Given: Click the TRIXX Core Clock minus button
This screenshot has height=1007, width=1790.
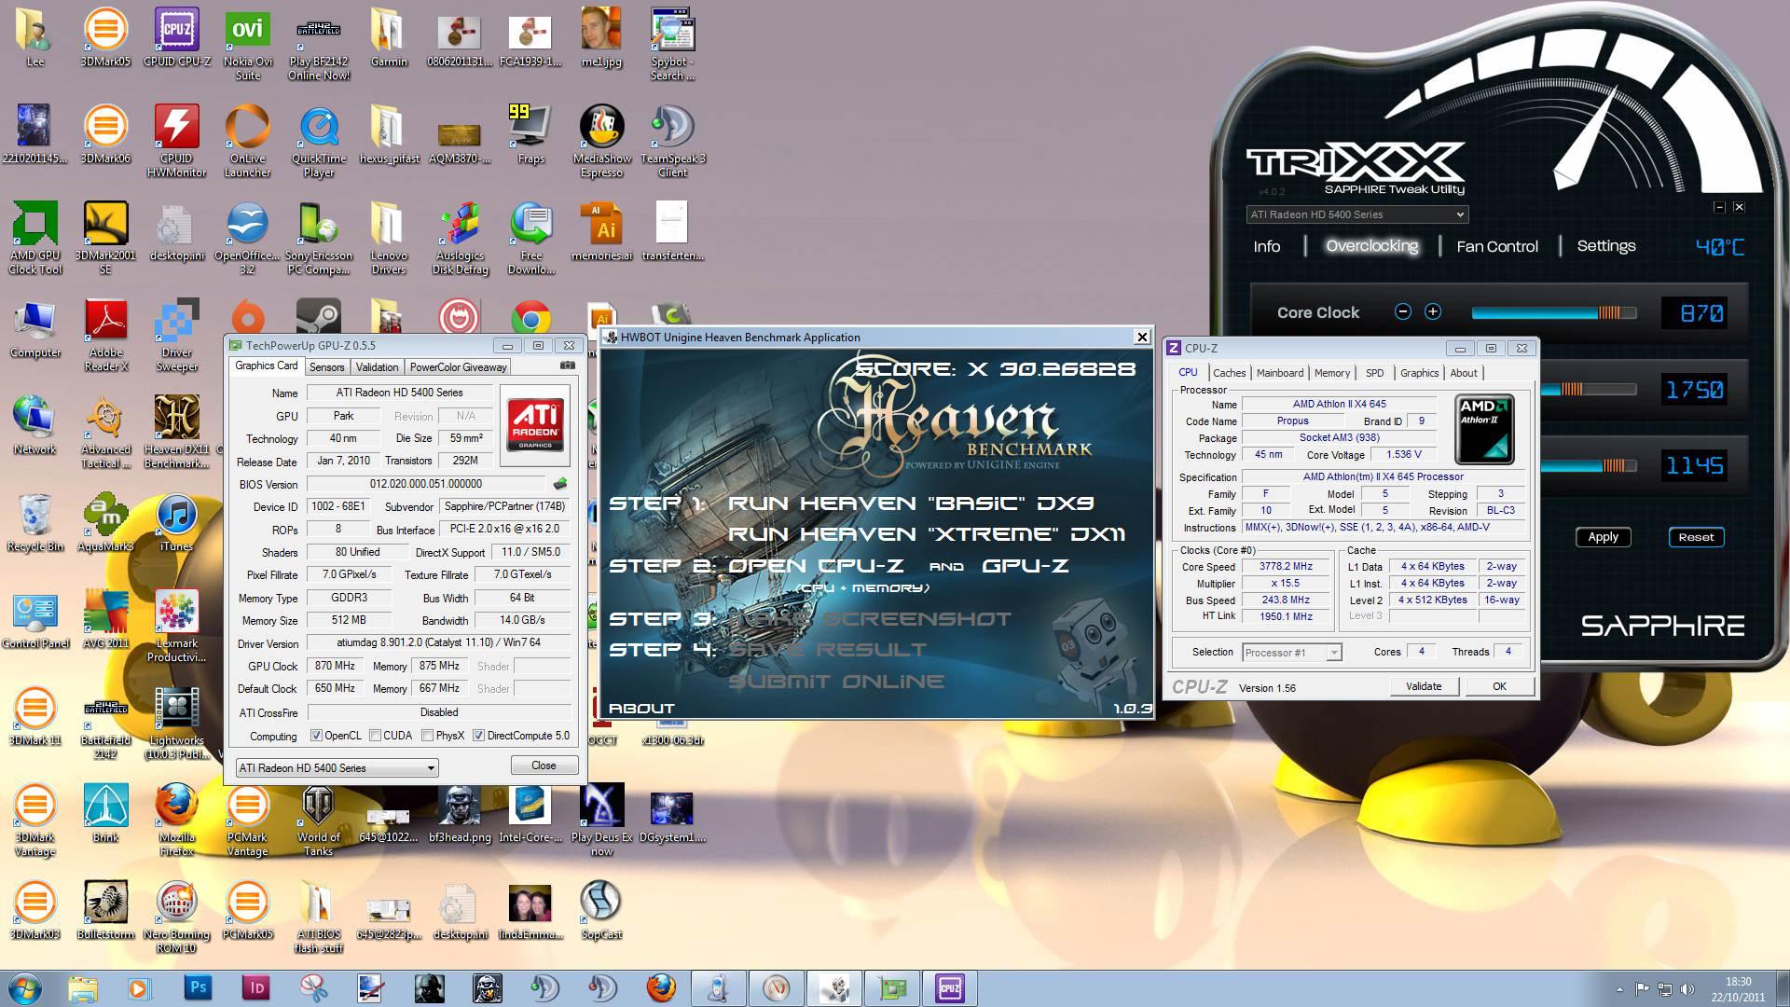Looking at the screenshot, I should pyautogui.click(x=1402, y=311).
